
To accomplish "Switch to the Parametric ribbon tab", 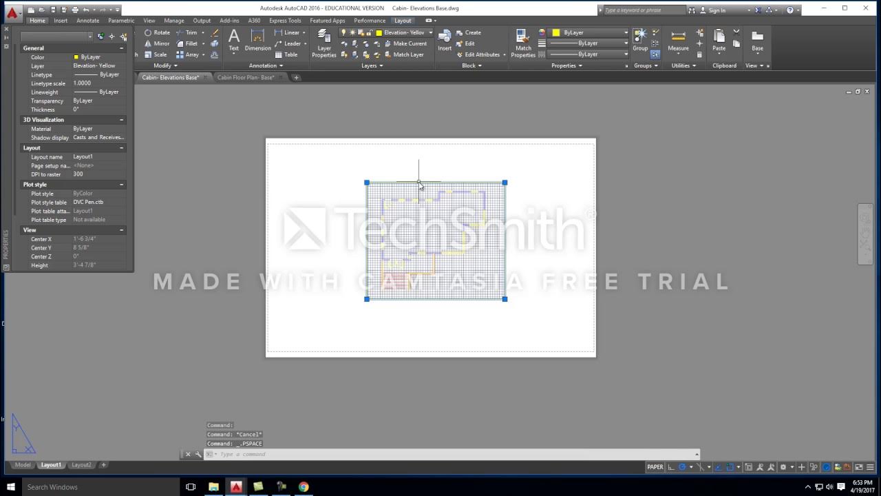I will (x=121, y=21).
